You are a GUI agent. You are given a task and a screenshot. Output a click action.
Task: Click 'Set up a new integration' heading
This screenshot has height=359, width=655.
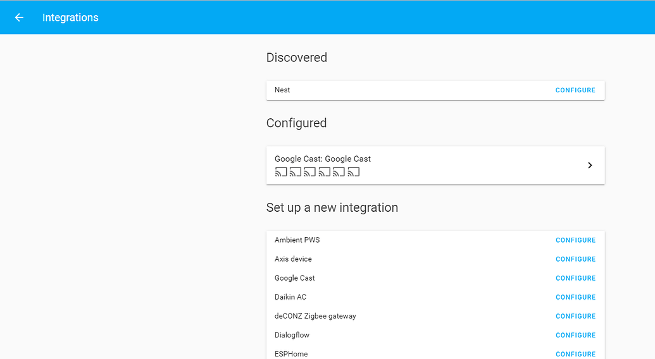332,207
